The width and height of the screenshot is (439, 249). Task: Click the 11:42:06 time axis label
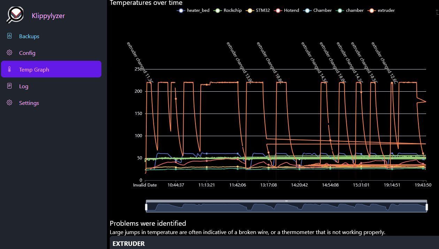tap(238, 185)
